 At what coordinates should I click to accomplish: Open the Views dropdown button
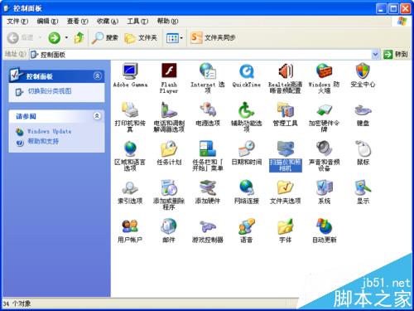[175, 37]
